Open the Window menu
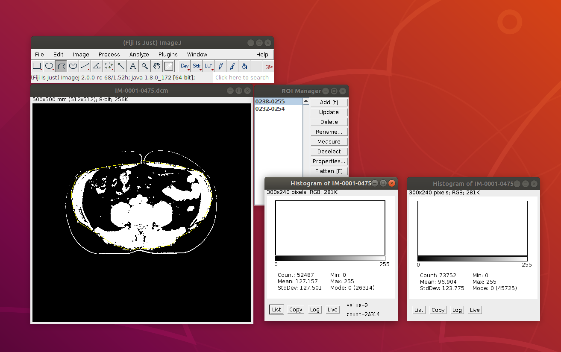The image size is (561, 352). (197, 54)
